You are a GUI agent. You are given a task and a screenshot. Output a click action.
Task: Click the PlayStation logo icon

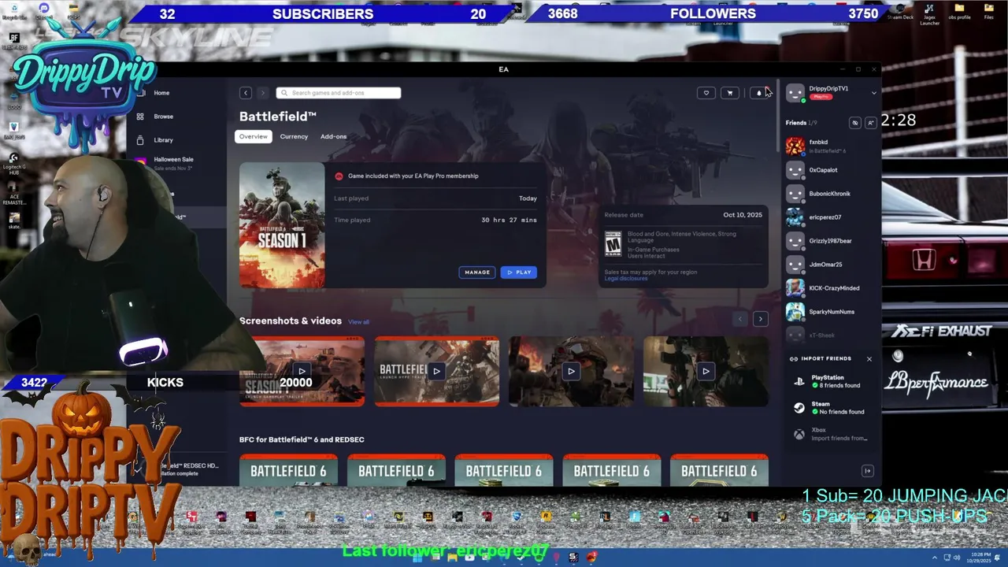click(x=799, y=381)
